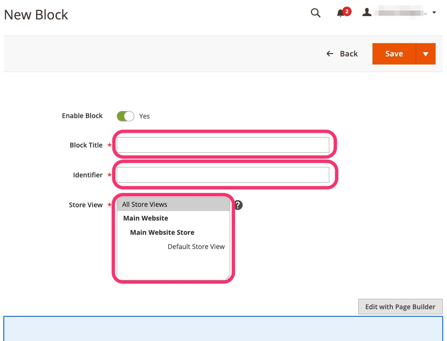
Task: Open the Store View help tooltip
Action: click(238, 205)
